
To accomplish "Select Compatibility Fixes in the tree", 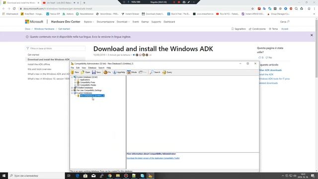I will [x=87, y=83].
